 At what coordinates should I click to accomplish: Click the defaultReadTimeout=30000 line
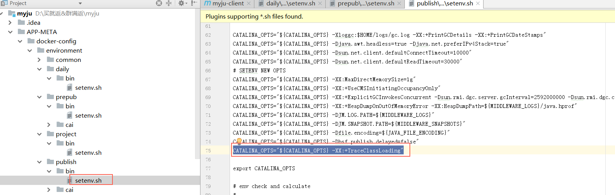point(347,62)
